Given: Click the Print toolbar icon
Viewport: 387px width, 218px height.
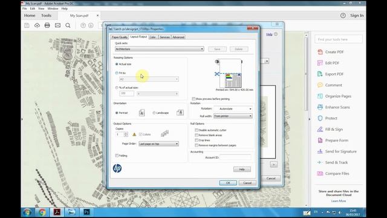Looking at the screenshot, I should (47, 25).
